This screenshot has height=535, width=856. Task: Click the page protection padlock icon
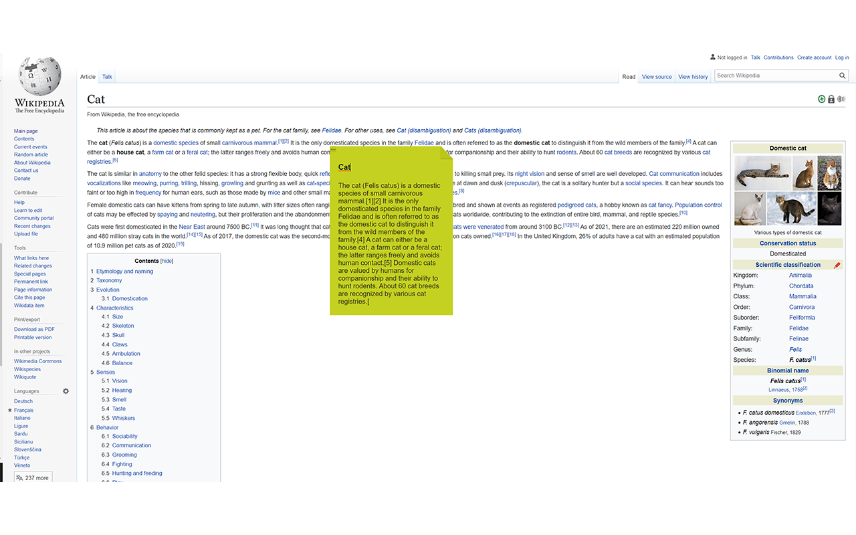[831, 99]
